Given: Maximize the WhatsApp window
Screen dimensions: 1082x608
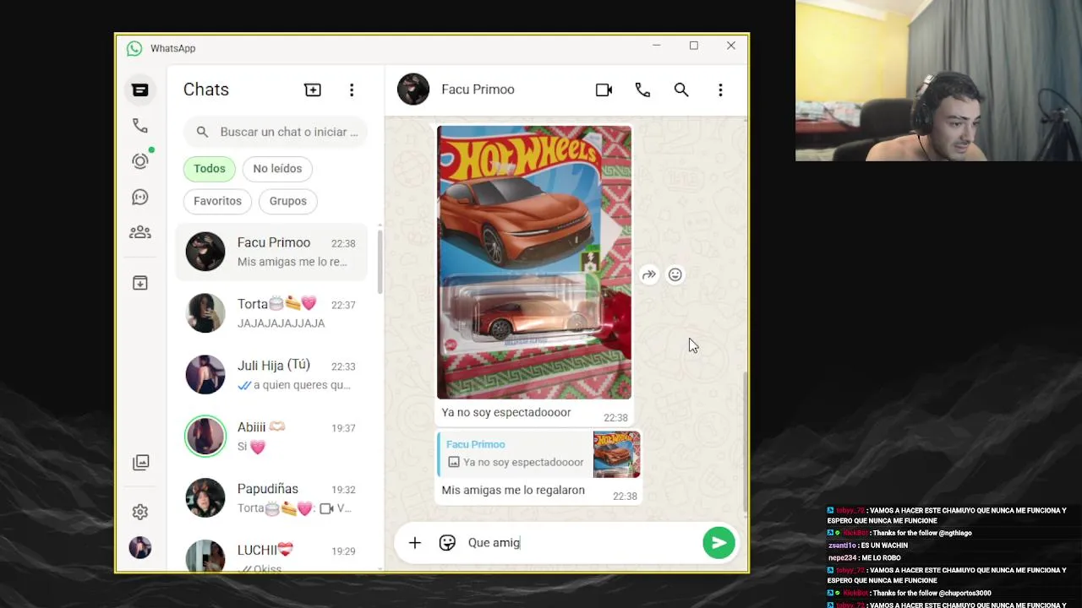Looking at the screenshot, I should pos(694,46).
